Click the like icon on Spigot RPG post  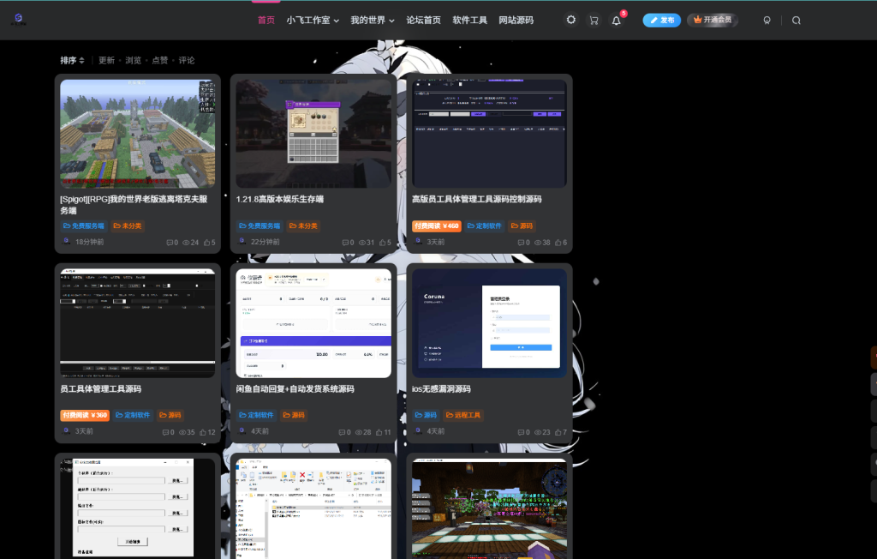pyautogui.click(x=207, y=243)
